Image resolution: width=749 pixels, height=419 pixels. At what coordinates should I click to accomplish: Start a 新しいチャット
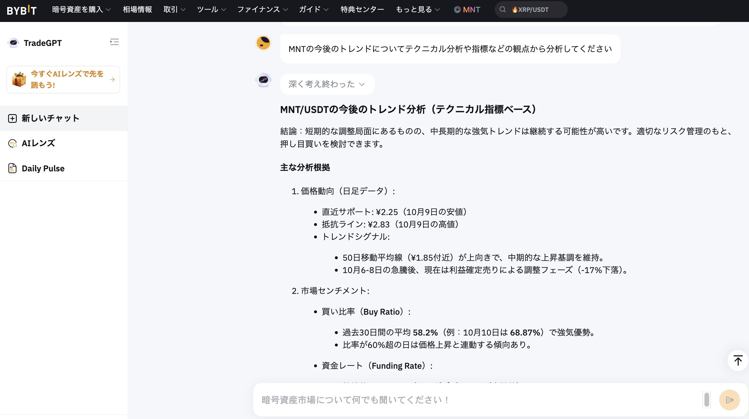coord(50,118)
